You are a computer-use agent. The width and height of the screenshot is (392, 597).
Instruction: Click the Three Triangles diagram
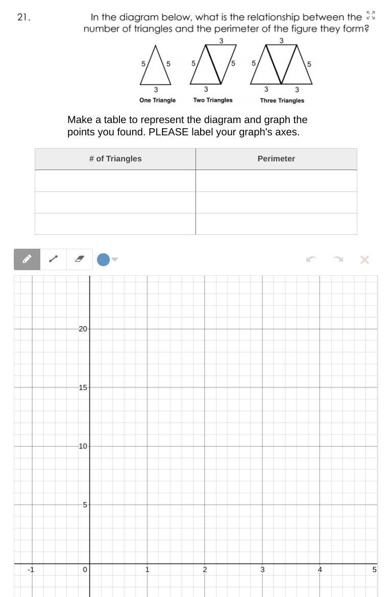pyautogui.click(x=282, y=65)
